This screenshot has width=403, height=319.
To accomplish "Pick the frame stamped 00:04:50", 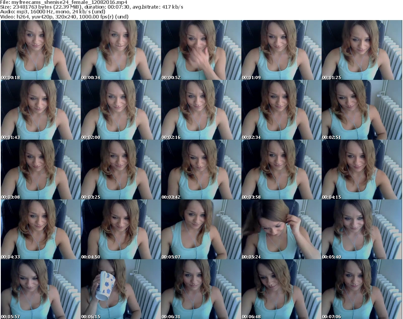I will (x=121, y=229).
